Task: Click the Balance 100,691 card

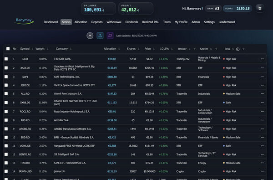Action: [98, 8]
